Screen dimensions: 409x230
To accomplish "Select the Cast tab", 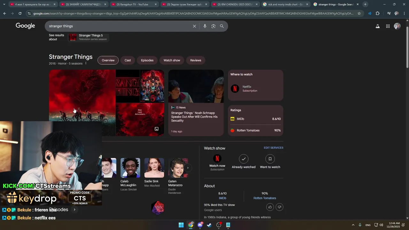I will coord(128,60).
